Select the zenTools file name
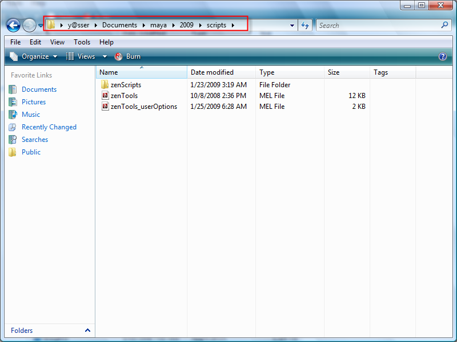The height and width of the screenshot is (342, 457). pos(124,96)
